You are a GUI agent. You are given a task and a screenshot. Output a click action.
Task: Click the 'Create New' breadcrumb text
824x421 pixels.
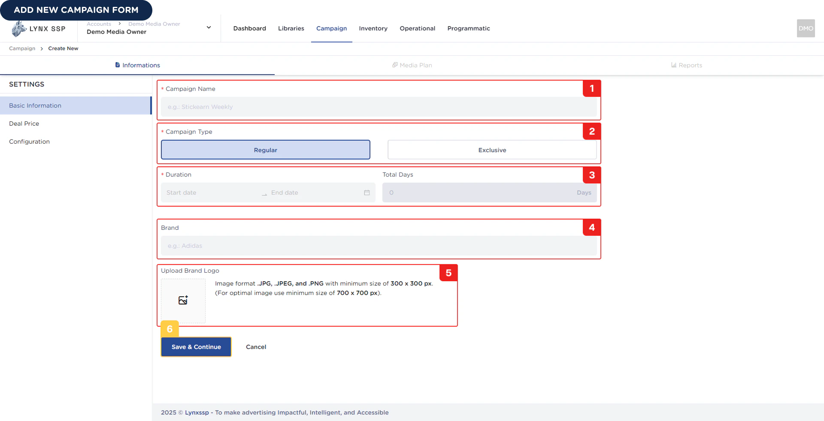point(63,48)
